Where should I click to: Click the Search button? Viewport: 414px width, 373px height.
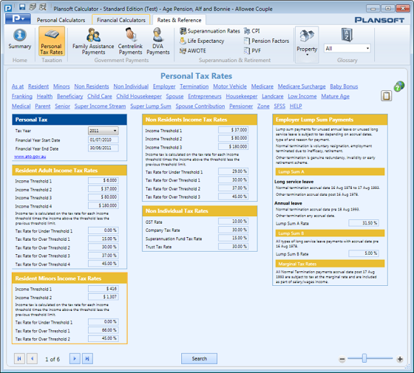pyautogui.click(x=200, y=359)
